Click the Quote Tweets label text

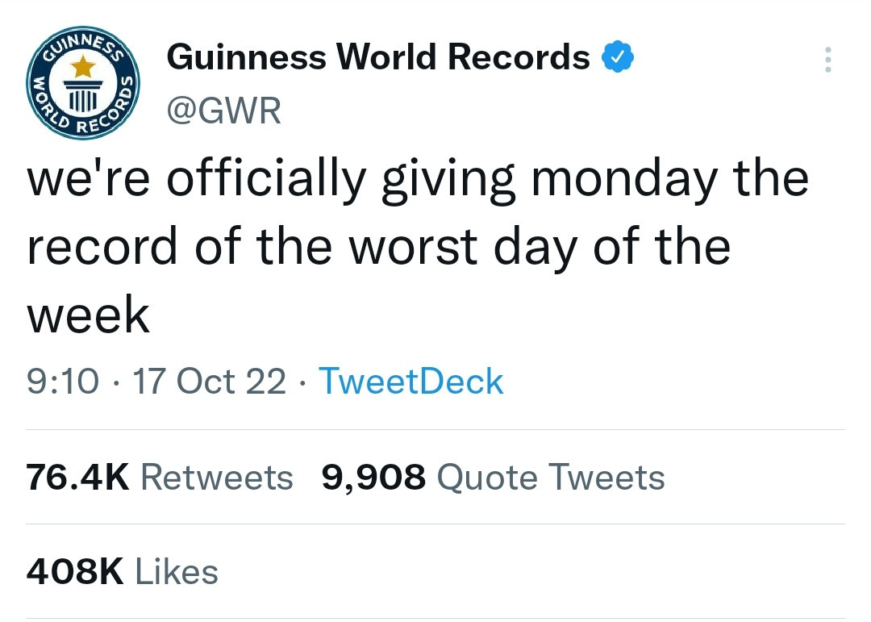550,478
